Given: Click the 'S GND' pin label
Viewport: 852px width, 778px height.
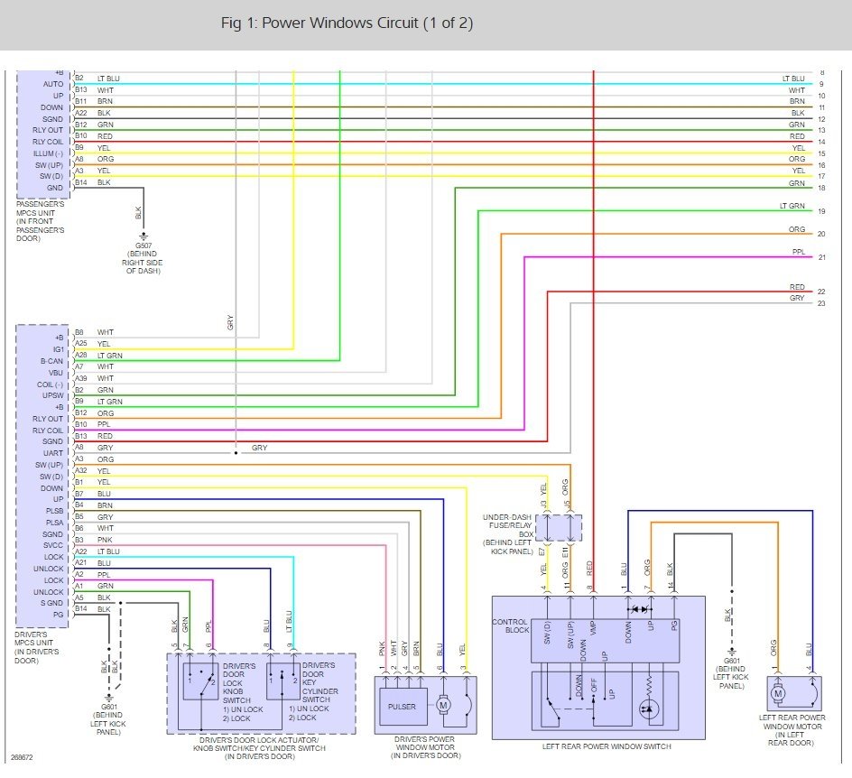Looking at the screenshot, I should click(51, 603).
